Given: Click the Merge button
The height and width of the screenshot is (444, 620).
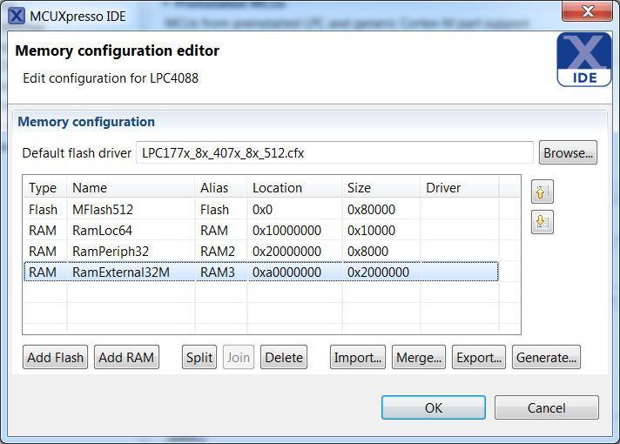Looking at the screenshot, I should pyautogui.click(x=419, y=358).
